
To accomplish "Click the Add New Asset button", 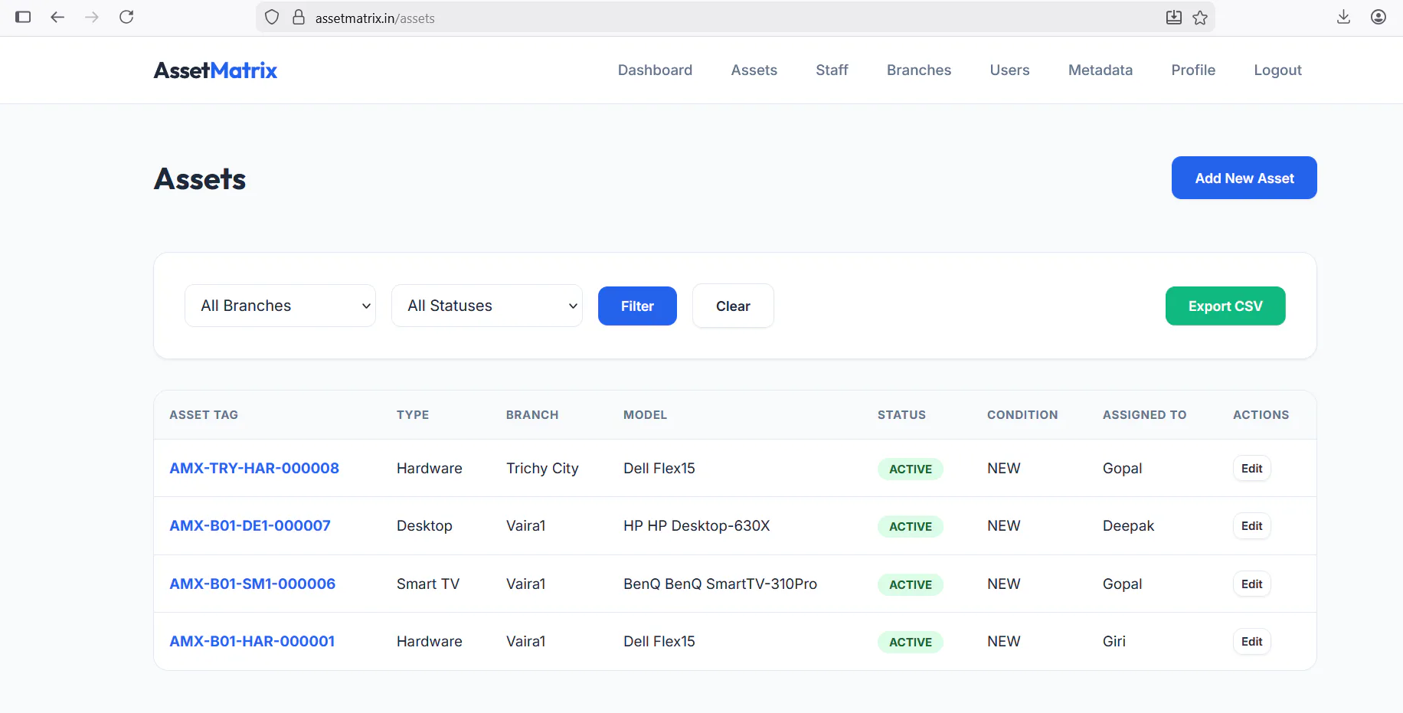I will (x=1244, y=178).
